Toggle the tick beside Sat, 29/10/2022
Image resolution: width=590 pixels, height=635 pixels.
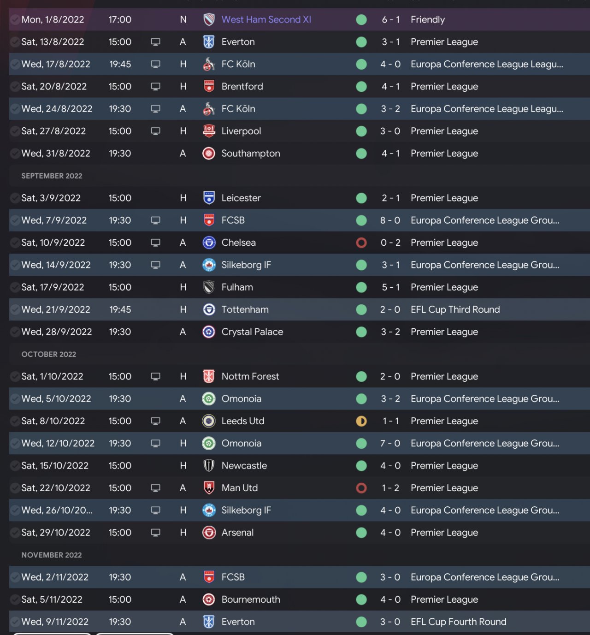coord(15,533)
